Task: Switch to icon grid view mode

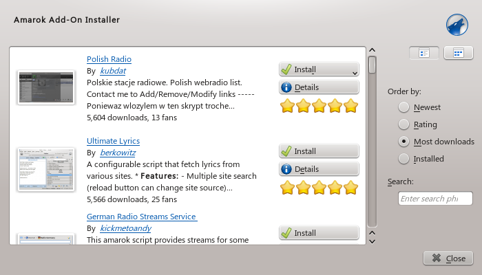Action: click(459, 53)
